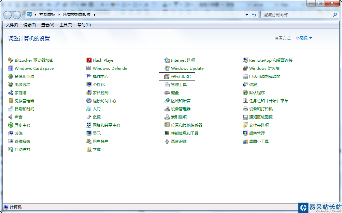This screenshot has height=213, width=342.
Task: Open the 编辑(E) menu
Action: pyautogui.click(x=30, y=25)
